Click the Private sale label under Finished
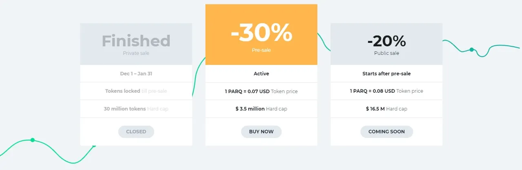This screenshot has width=522, height=170. pos(136,53)
